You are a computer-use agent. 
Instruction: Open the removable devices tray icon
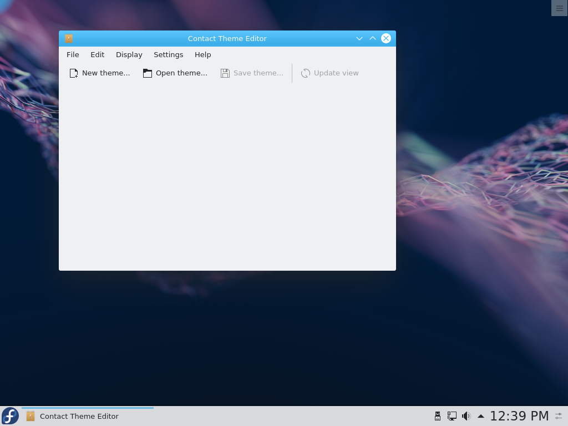coord(438,416)
